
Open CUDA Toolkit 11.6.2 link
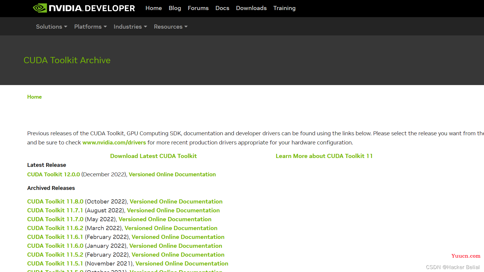point(55,228)
